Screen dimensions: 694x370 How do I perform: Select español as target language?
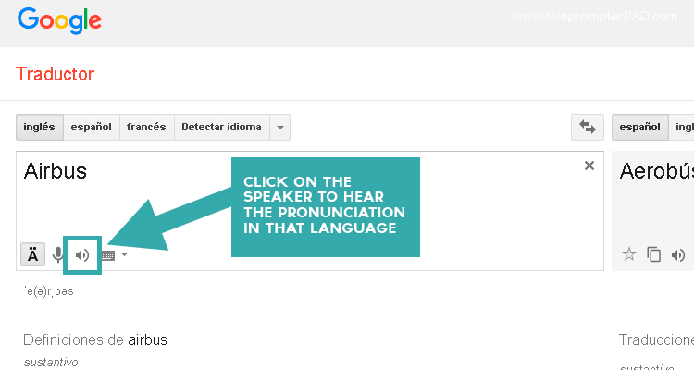pos(640,127)
